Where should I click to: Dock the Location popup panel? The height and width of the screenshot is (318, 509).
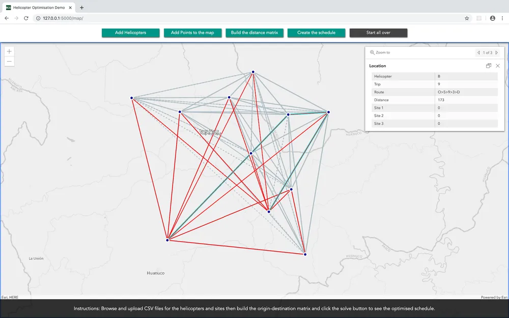coord(489,66)
